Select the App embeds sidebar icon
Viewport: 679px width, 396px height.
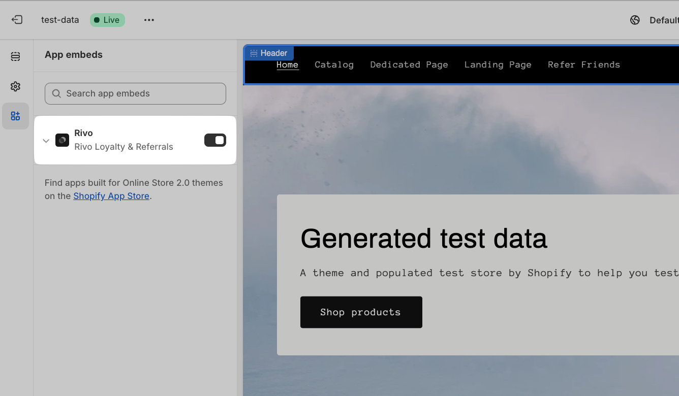(15, 116)
